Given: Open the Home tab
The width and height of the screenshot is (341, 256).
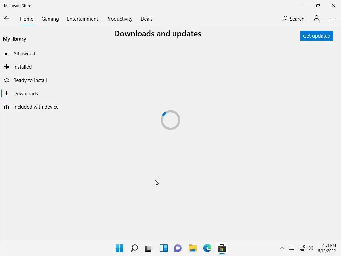Looking at the screenshot, I should 27,19.
